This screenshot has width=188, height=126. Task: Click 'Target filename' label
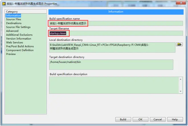coord(59,29)
